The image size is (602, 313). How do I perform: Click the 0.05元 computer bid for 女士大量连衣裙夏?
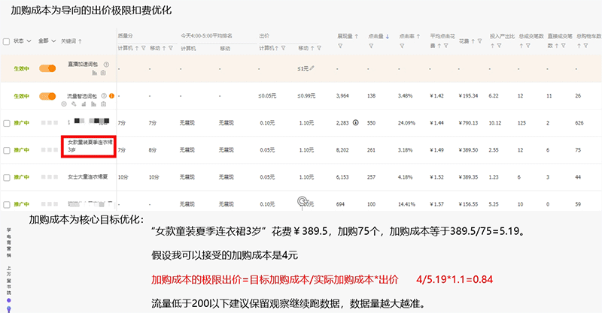[x=266, y=177]
